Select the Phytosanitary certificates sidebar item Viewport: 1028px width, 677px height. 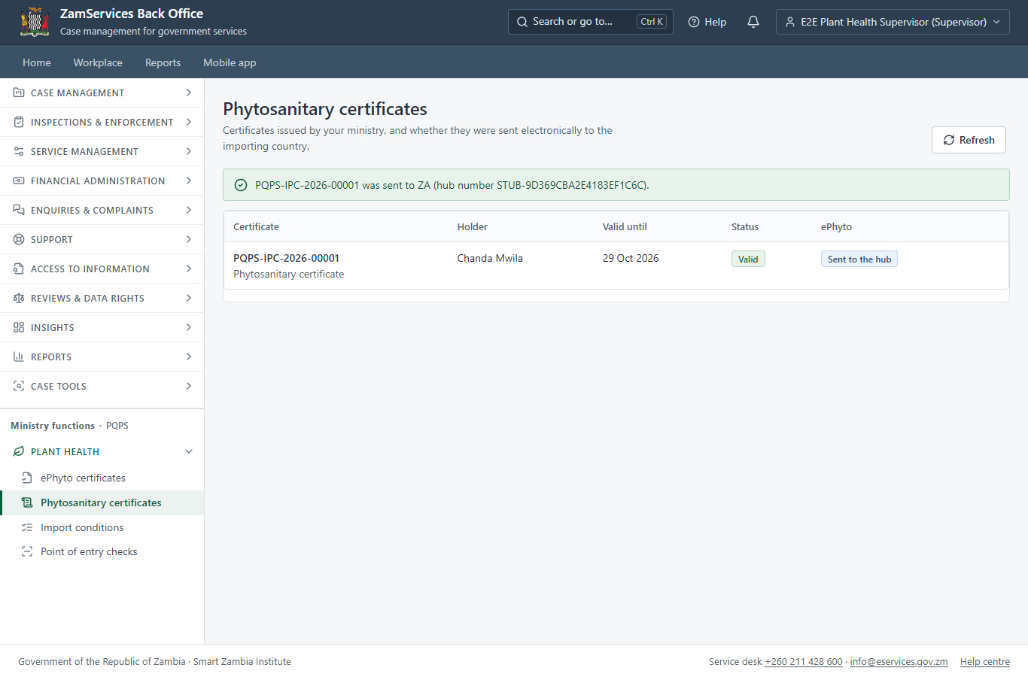pos(102,502)
